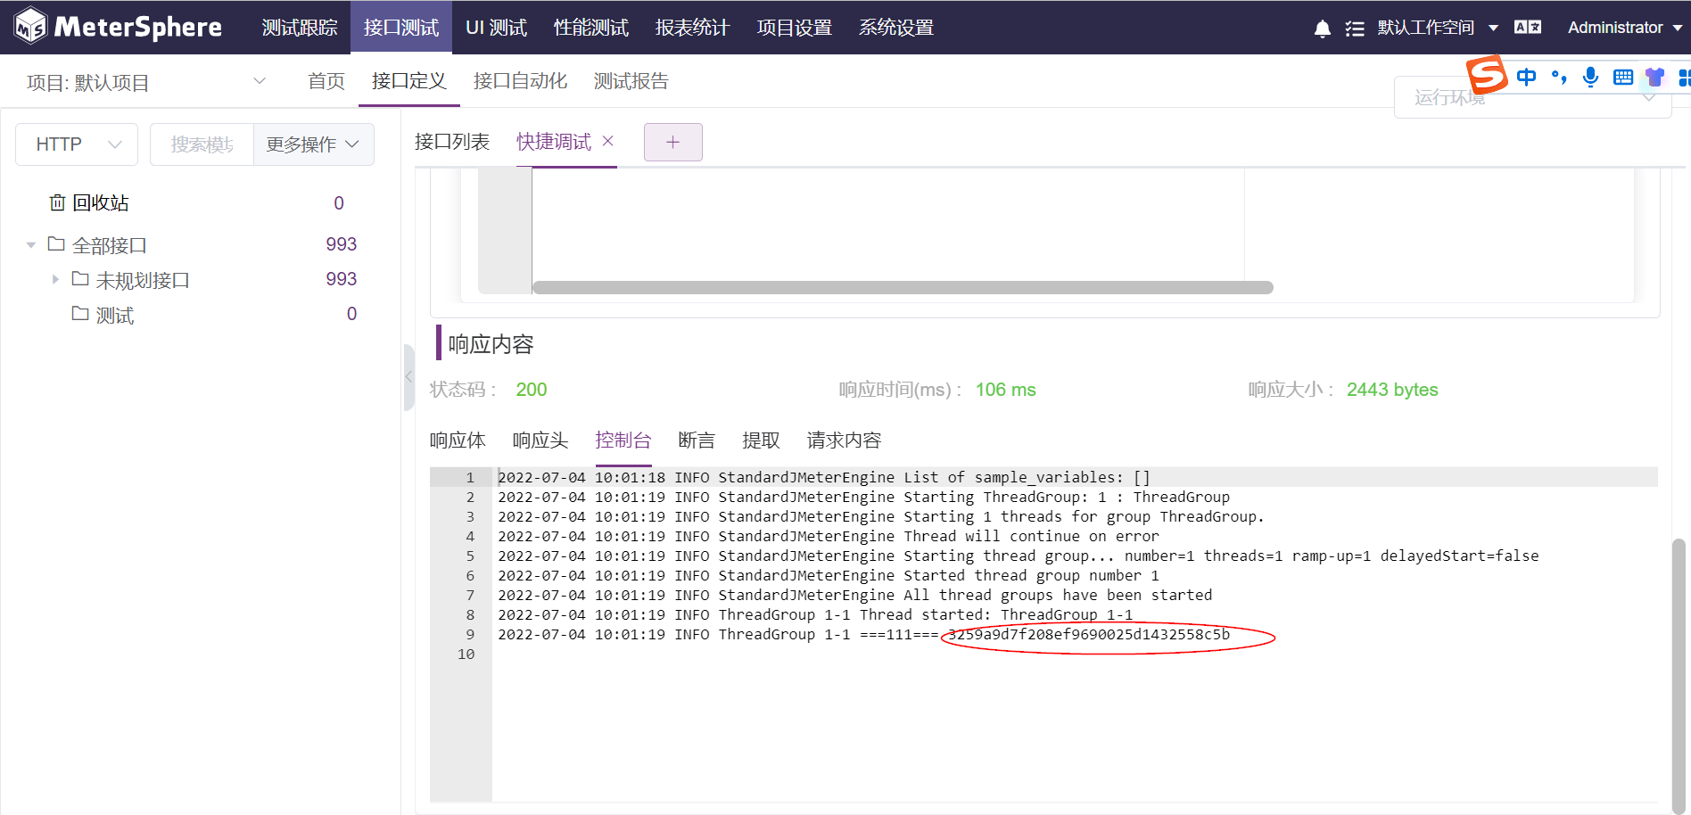Switch language with the A/文 icon
The width and height of the screenshot is (1691, 815).
click(1528, 28)
